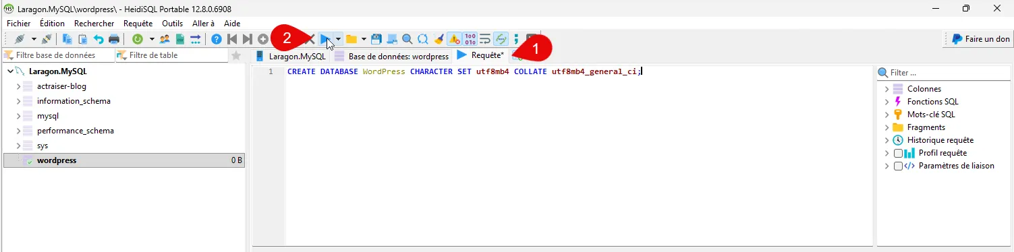This screenshot has width=1014, height=252.
Task: Open the run query dropdown arrow
Action: (338, 39)
